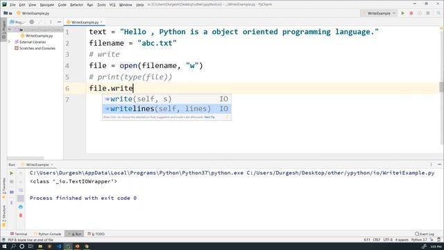Click WriteiExample.py breadcrumb in navigation bar

tap(33, 13)
